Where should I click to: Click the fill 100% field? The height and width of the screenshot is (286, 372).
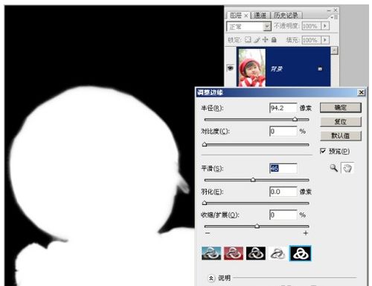pyautogui.click(x=311, y=39)
